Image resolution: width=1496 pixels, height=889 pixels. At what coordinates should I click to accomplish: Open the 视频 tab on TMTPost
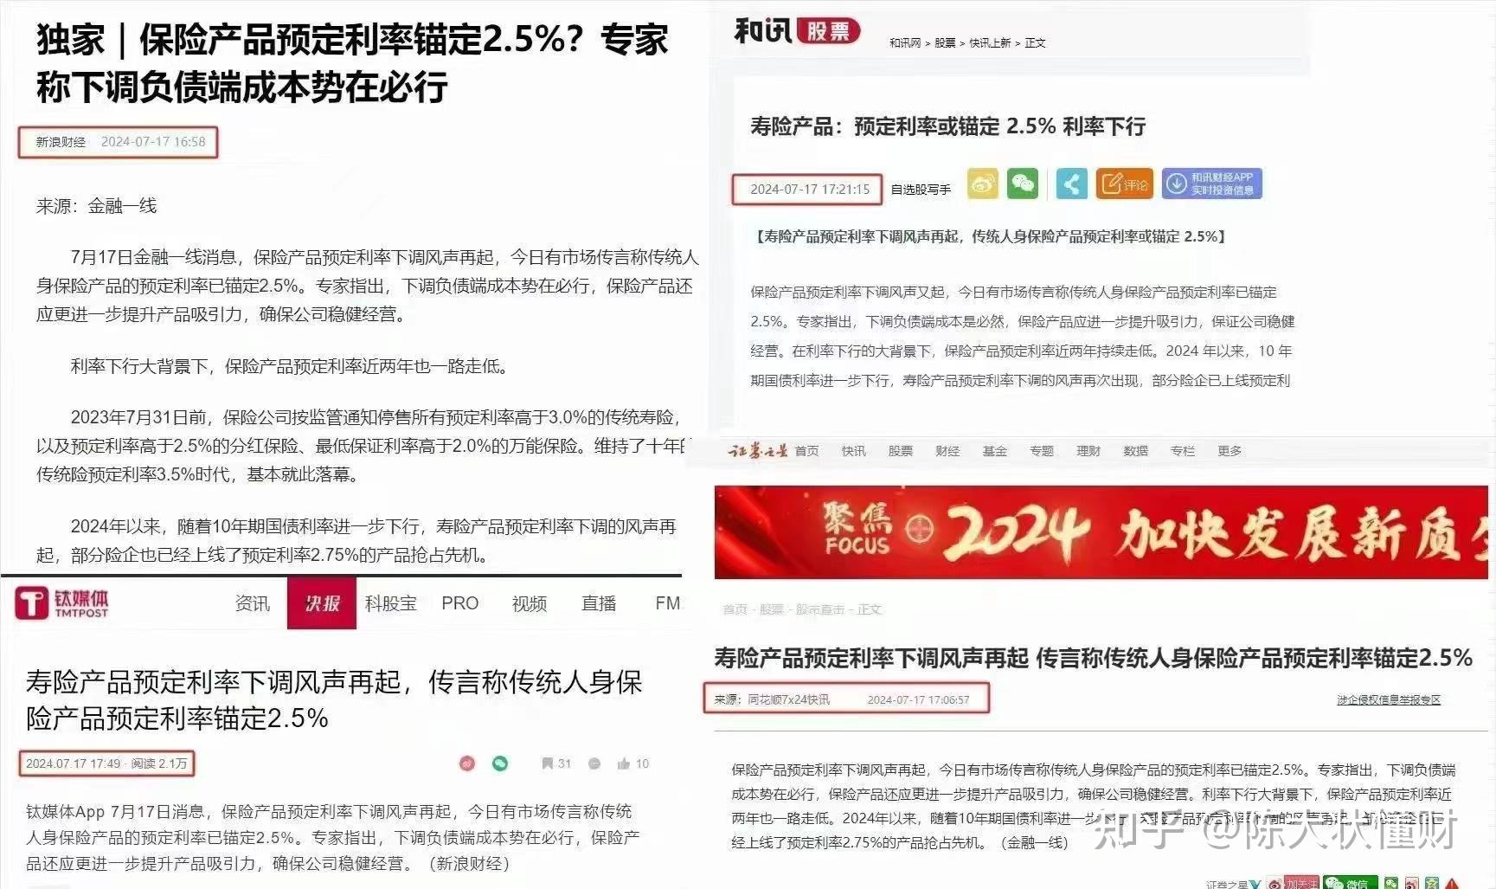click(529, 603)
